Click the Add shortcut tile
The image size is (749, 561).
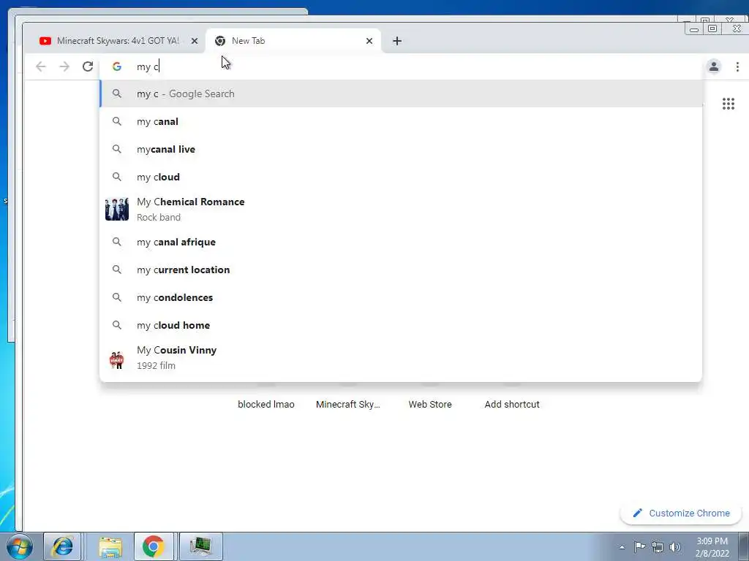coord(512,404)
